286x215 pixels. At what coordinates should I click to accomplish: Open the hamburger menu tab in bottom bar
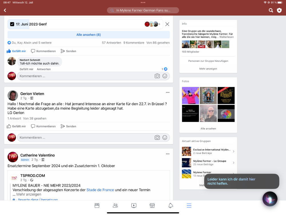coord(189,206)
